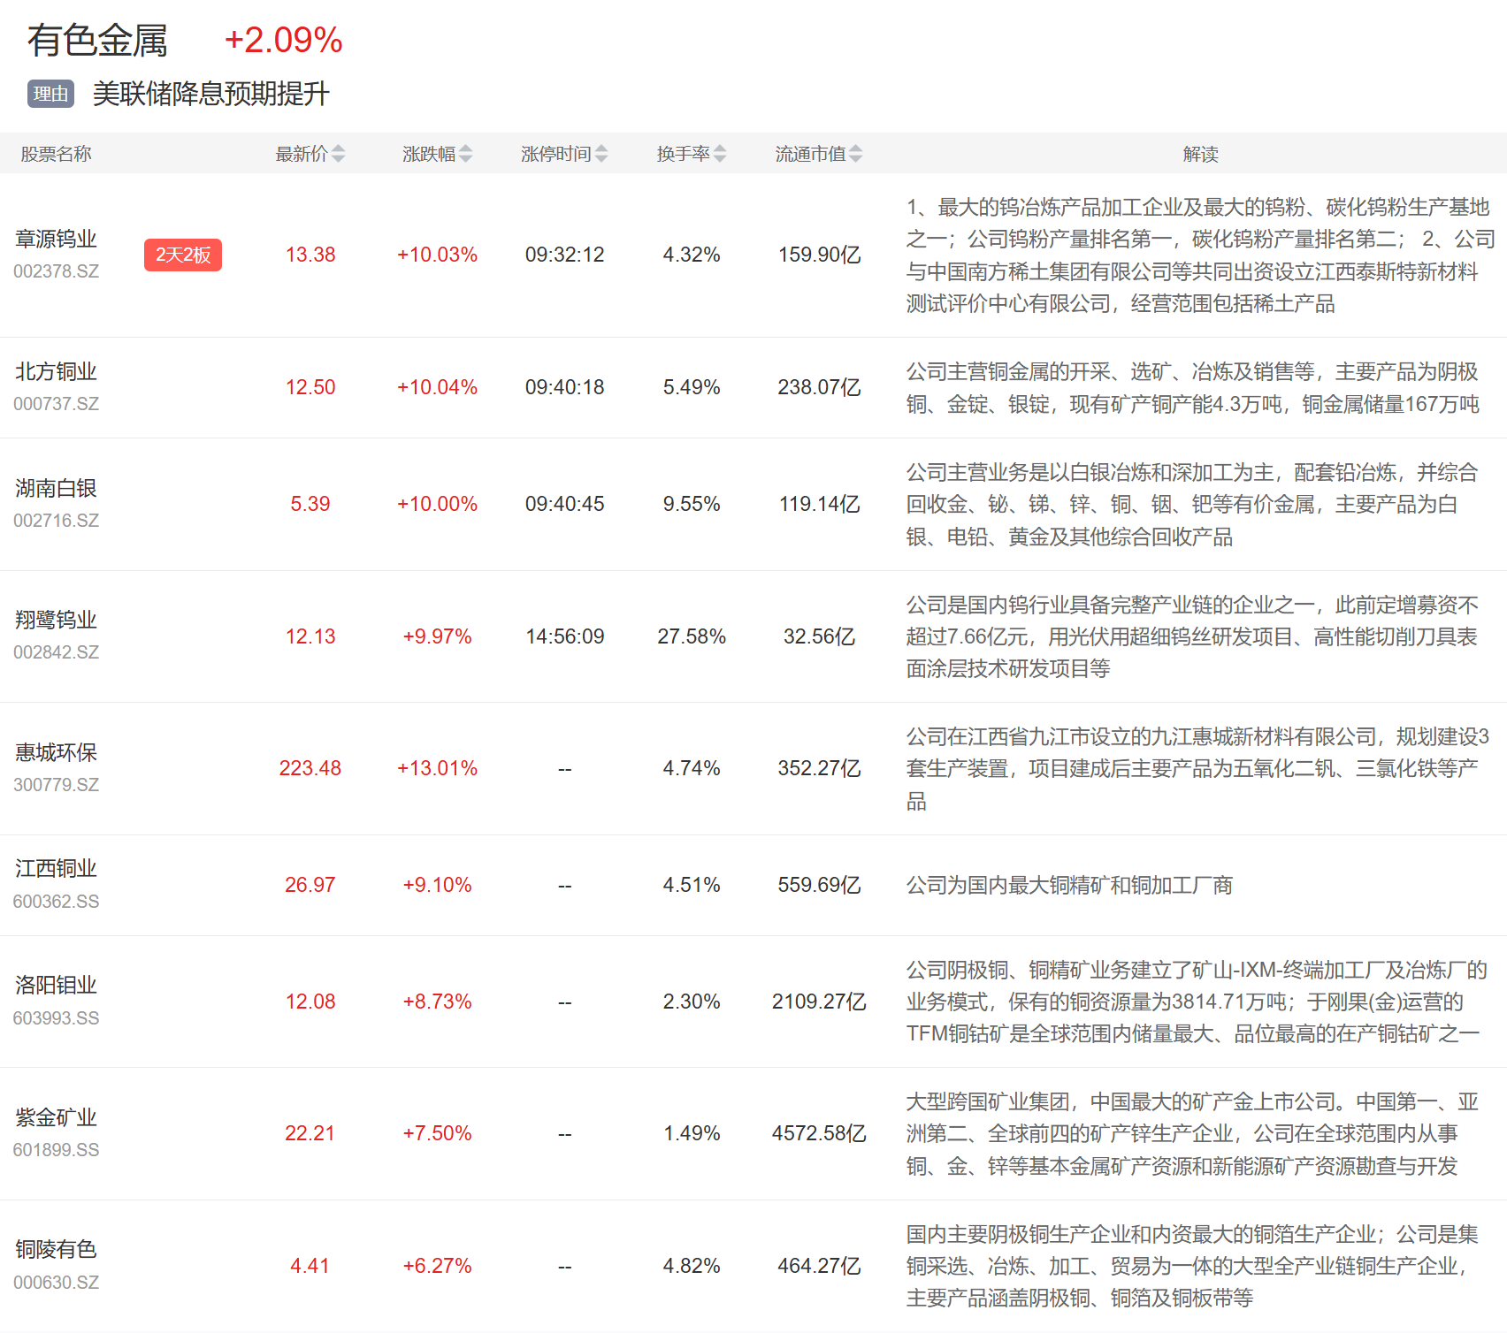Click limit-up time 09:32:12
Viewport: 1507px width, 1333px height.
coord(565,255)
